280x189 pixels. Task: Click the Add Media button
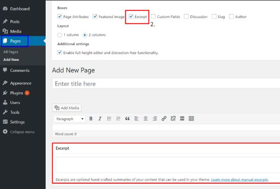click(67, 108)
